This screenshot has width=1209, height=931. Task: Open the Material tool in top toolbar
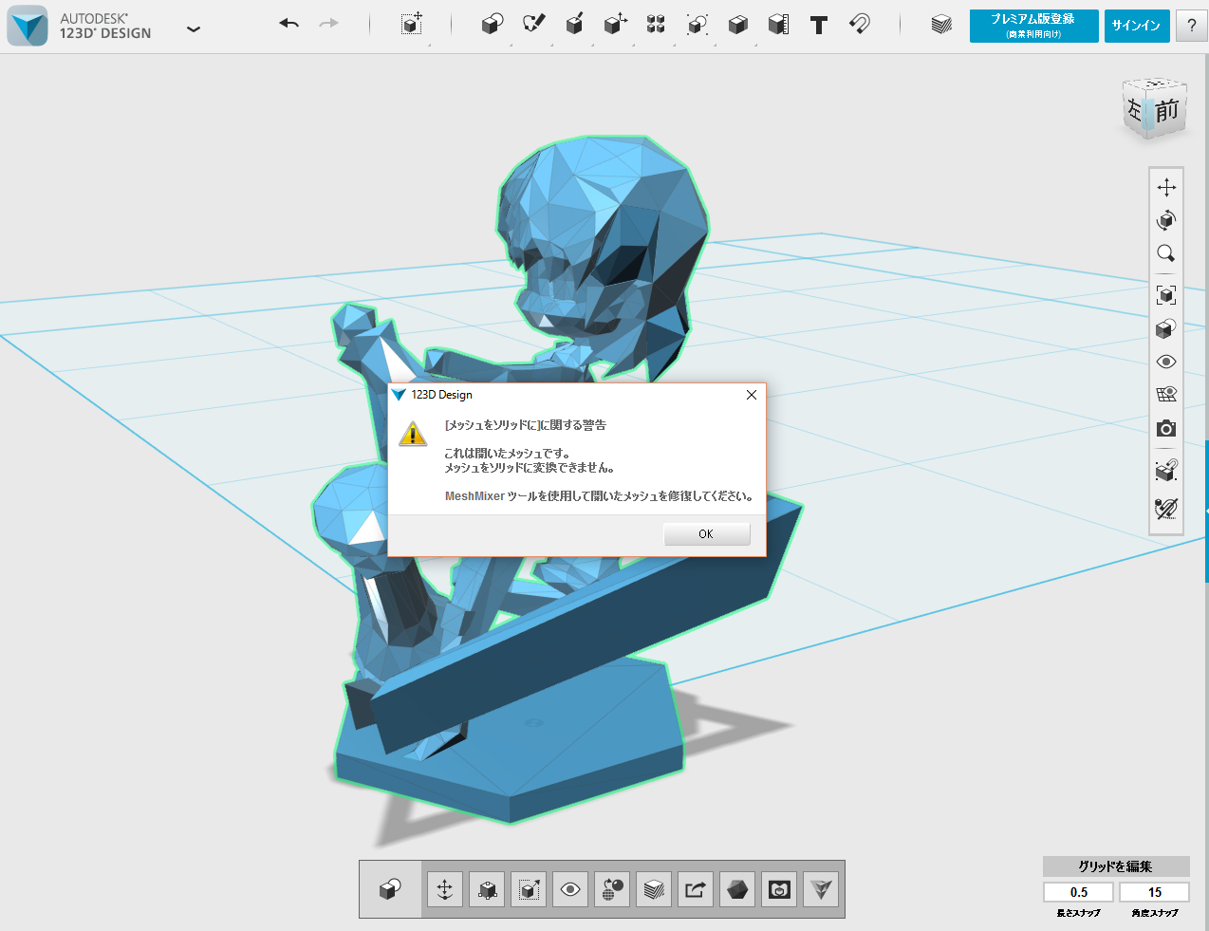click(x=941, y=25)
